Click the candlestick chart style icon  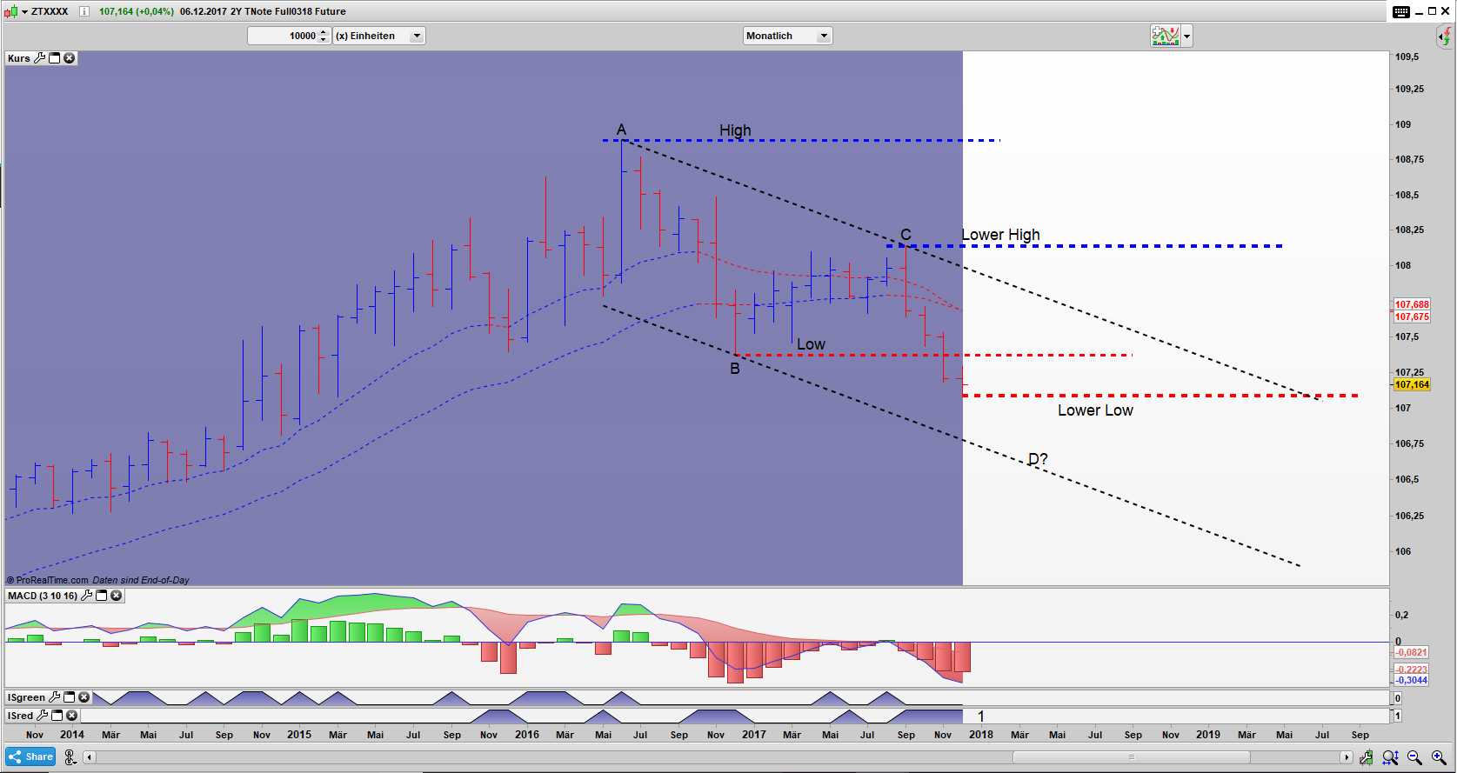(x=10, y=11)
